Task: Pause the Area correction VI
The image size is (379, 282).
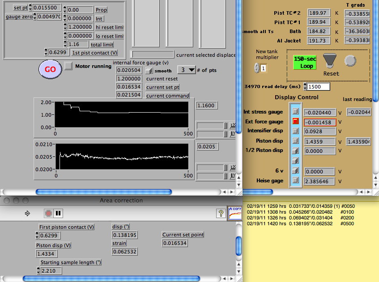Action: 58,214
